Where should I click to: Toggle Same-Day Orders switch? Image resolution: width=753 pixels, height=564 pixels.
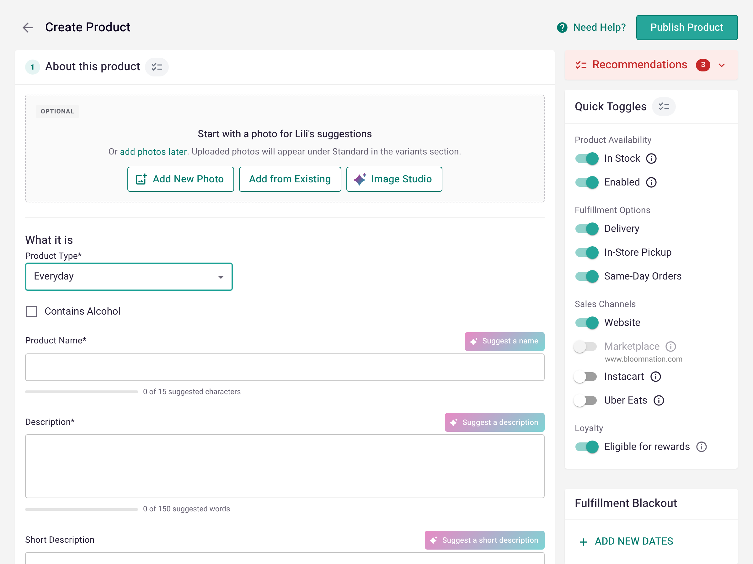pos(587,276)
